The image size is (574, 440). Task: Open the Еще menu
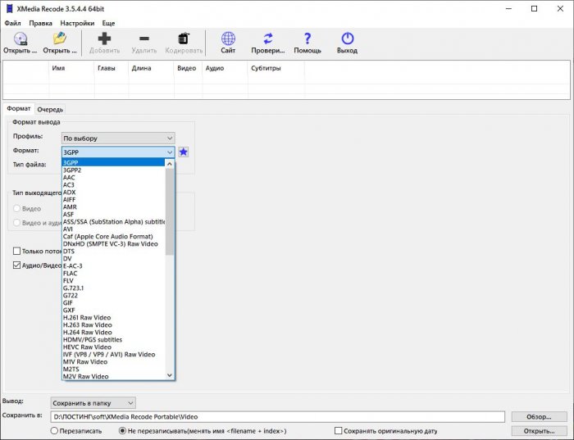pyautogui.click(x=108, y=23)
